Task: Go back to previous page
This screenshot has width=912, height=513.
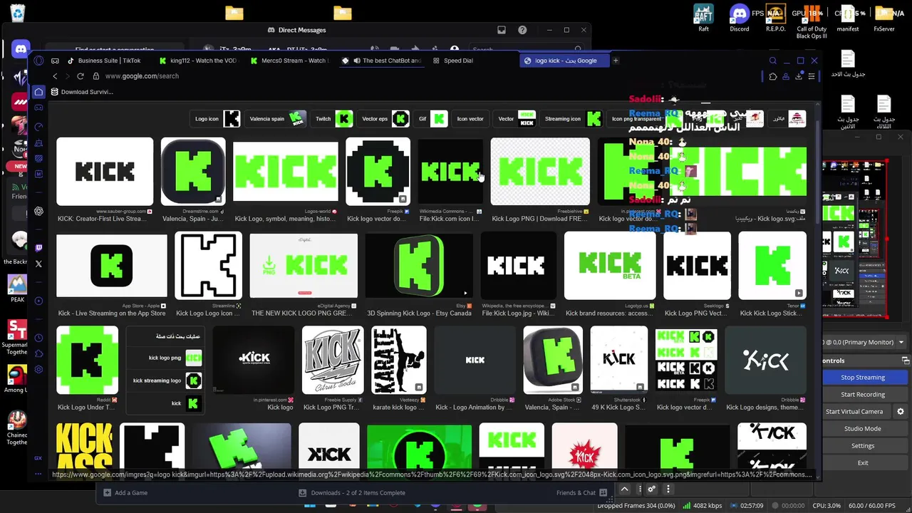Action: pos(55,76)
